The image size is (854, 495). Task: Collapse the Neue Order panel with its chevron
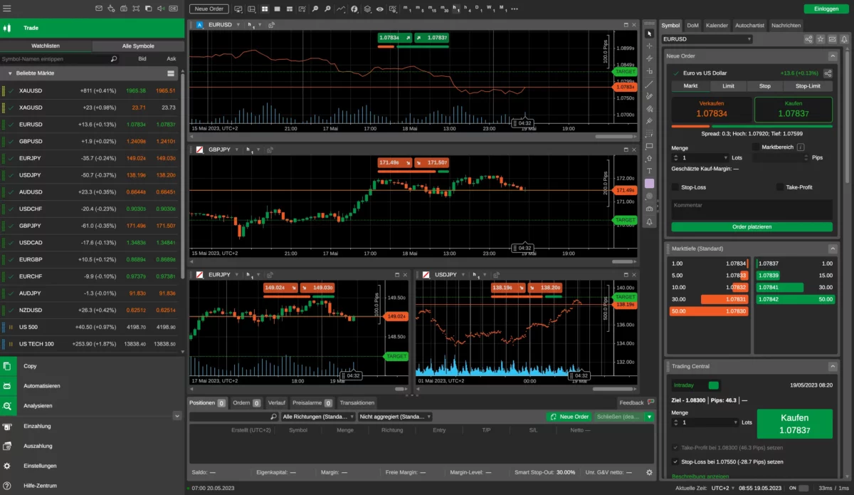click(833, 56)
